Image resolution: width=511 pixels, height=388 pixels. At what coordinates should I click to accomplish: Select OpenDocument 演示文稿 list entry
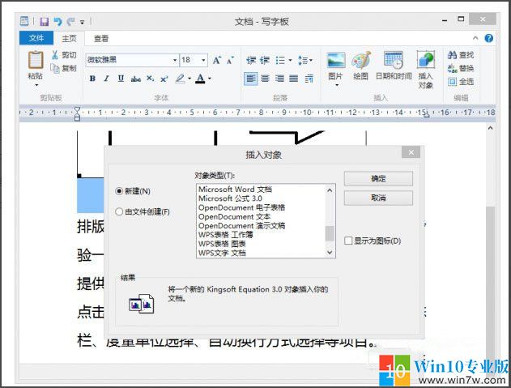coord(241,226)
